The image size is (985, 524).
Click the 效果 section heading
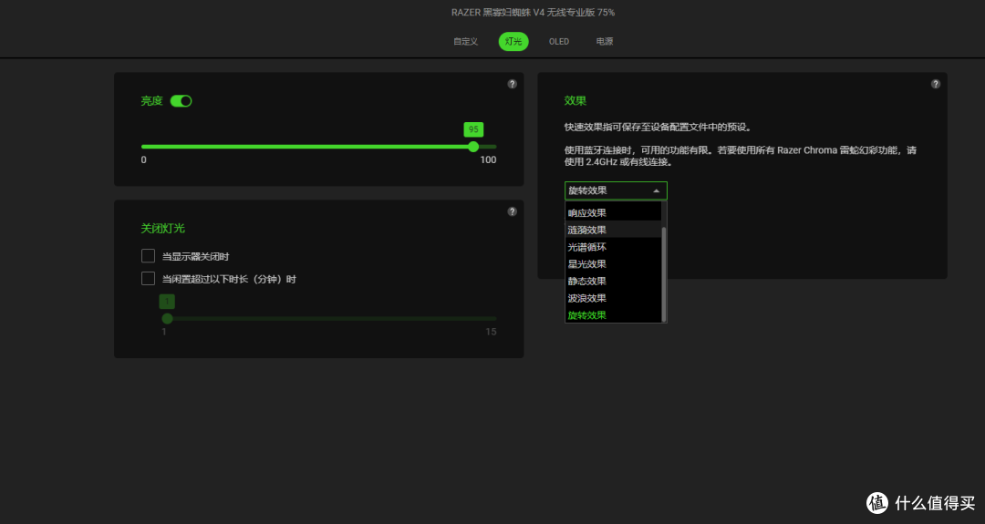pyautogui.click(x=575, y=100)
